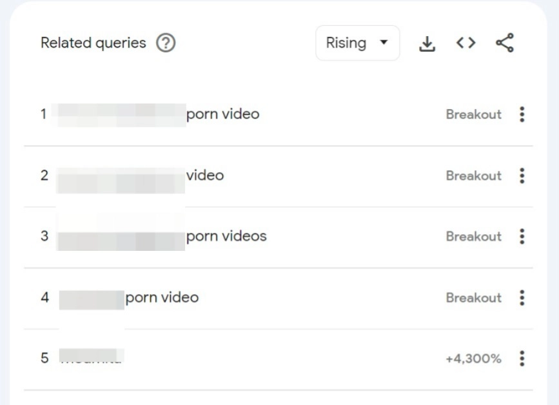Open the three-dot menu for query 3
559x405 pixels.
point(522,237)
